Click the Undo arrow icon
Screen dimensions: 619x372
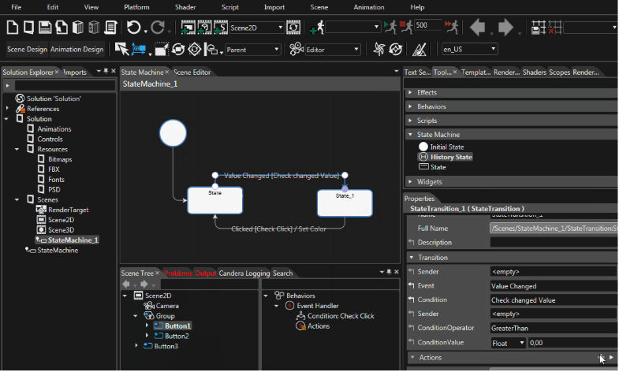click(x=133, y=28)
